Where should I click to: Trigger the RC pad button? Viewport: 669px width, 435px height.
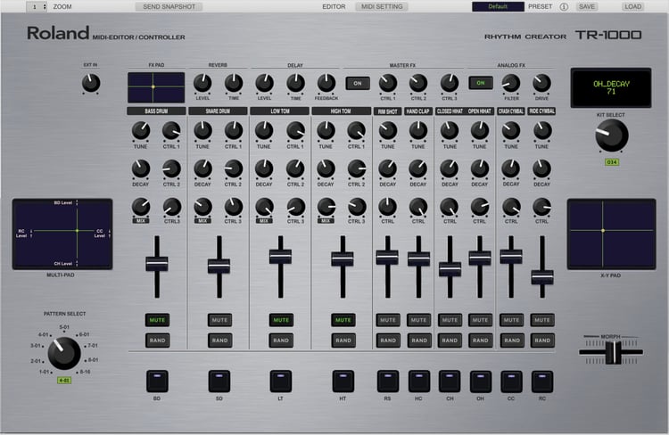(542, 381)
